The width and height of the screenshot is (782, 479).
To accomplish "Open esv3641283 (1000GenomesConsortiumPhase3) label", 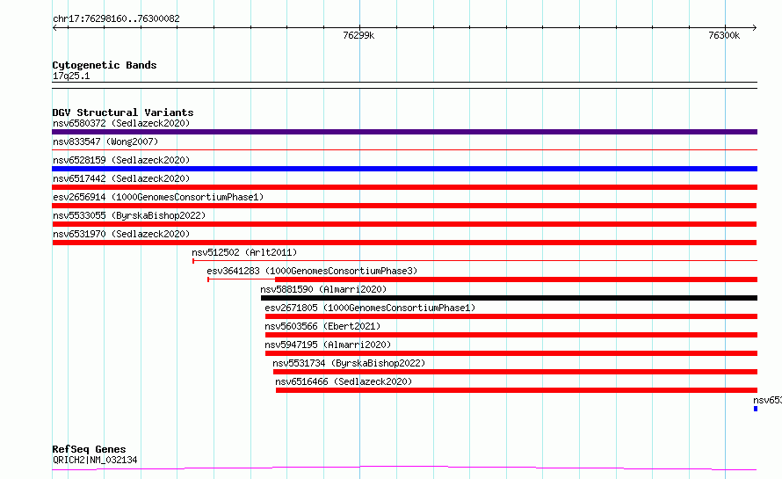I will click(312, 271).
